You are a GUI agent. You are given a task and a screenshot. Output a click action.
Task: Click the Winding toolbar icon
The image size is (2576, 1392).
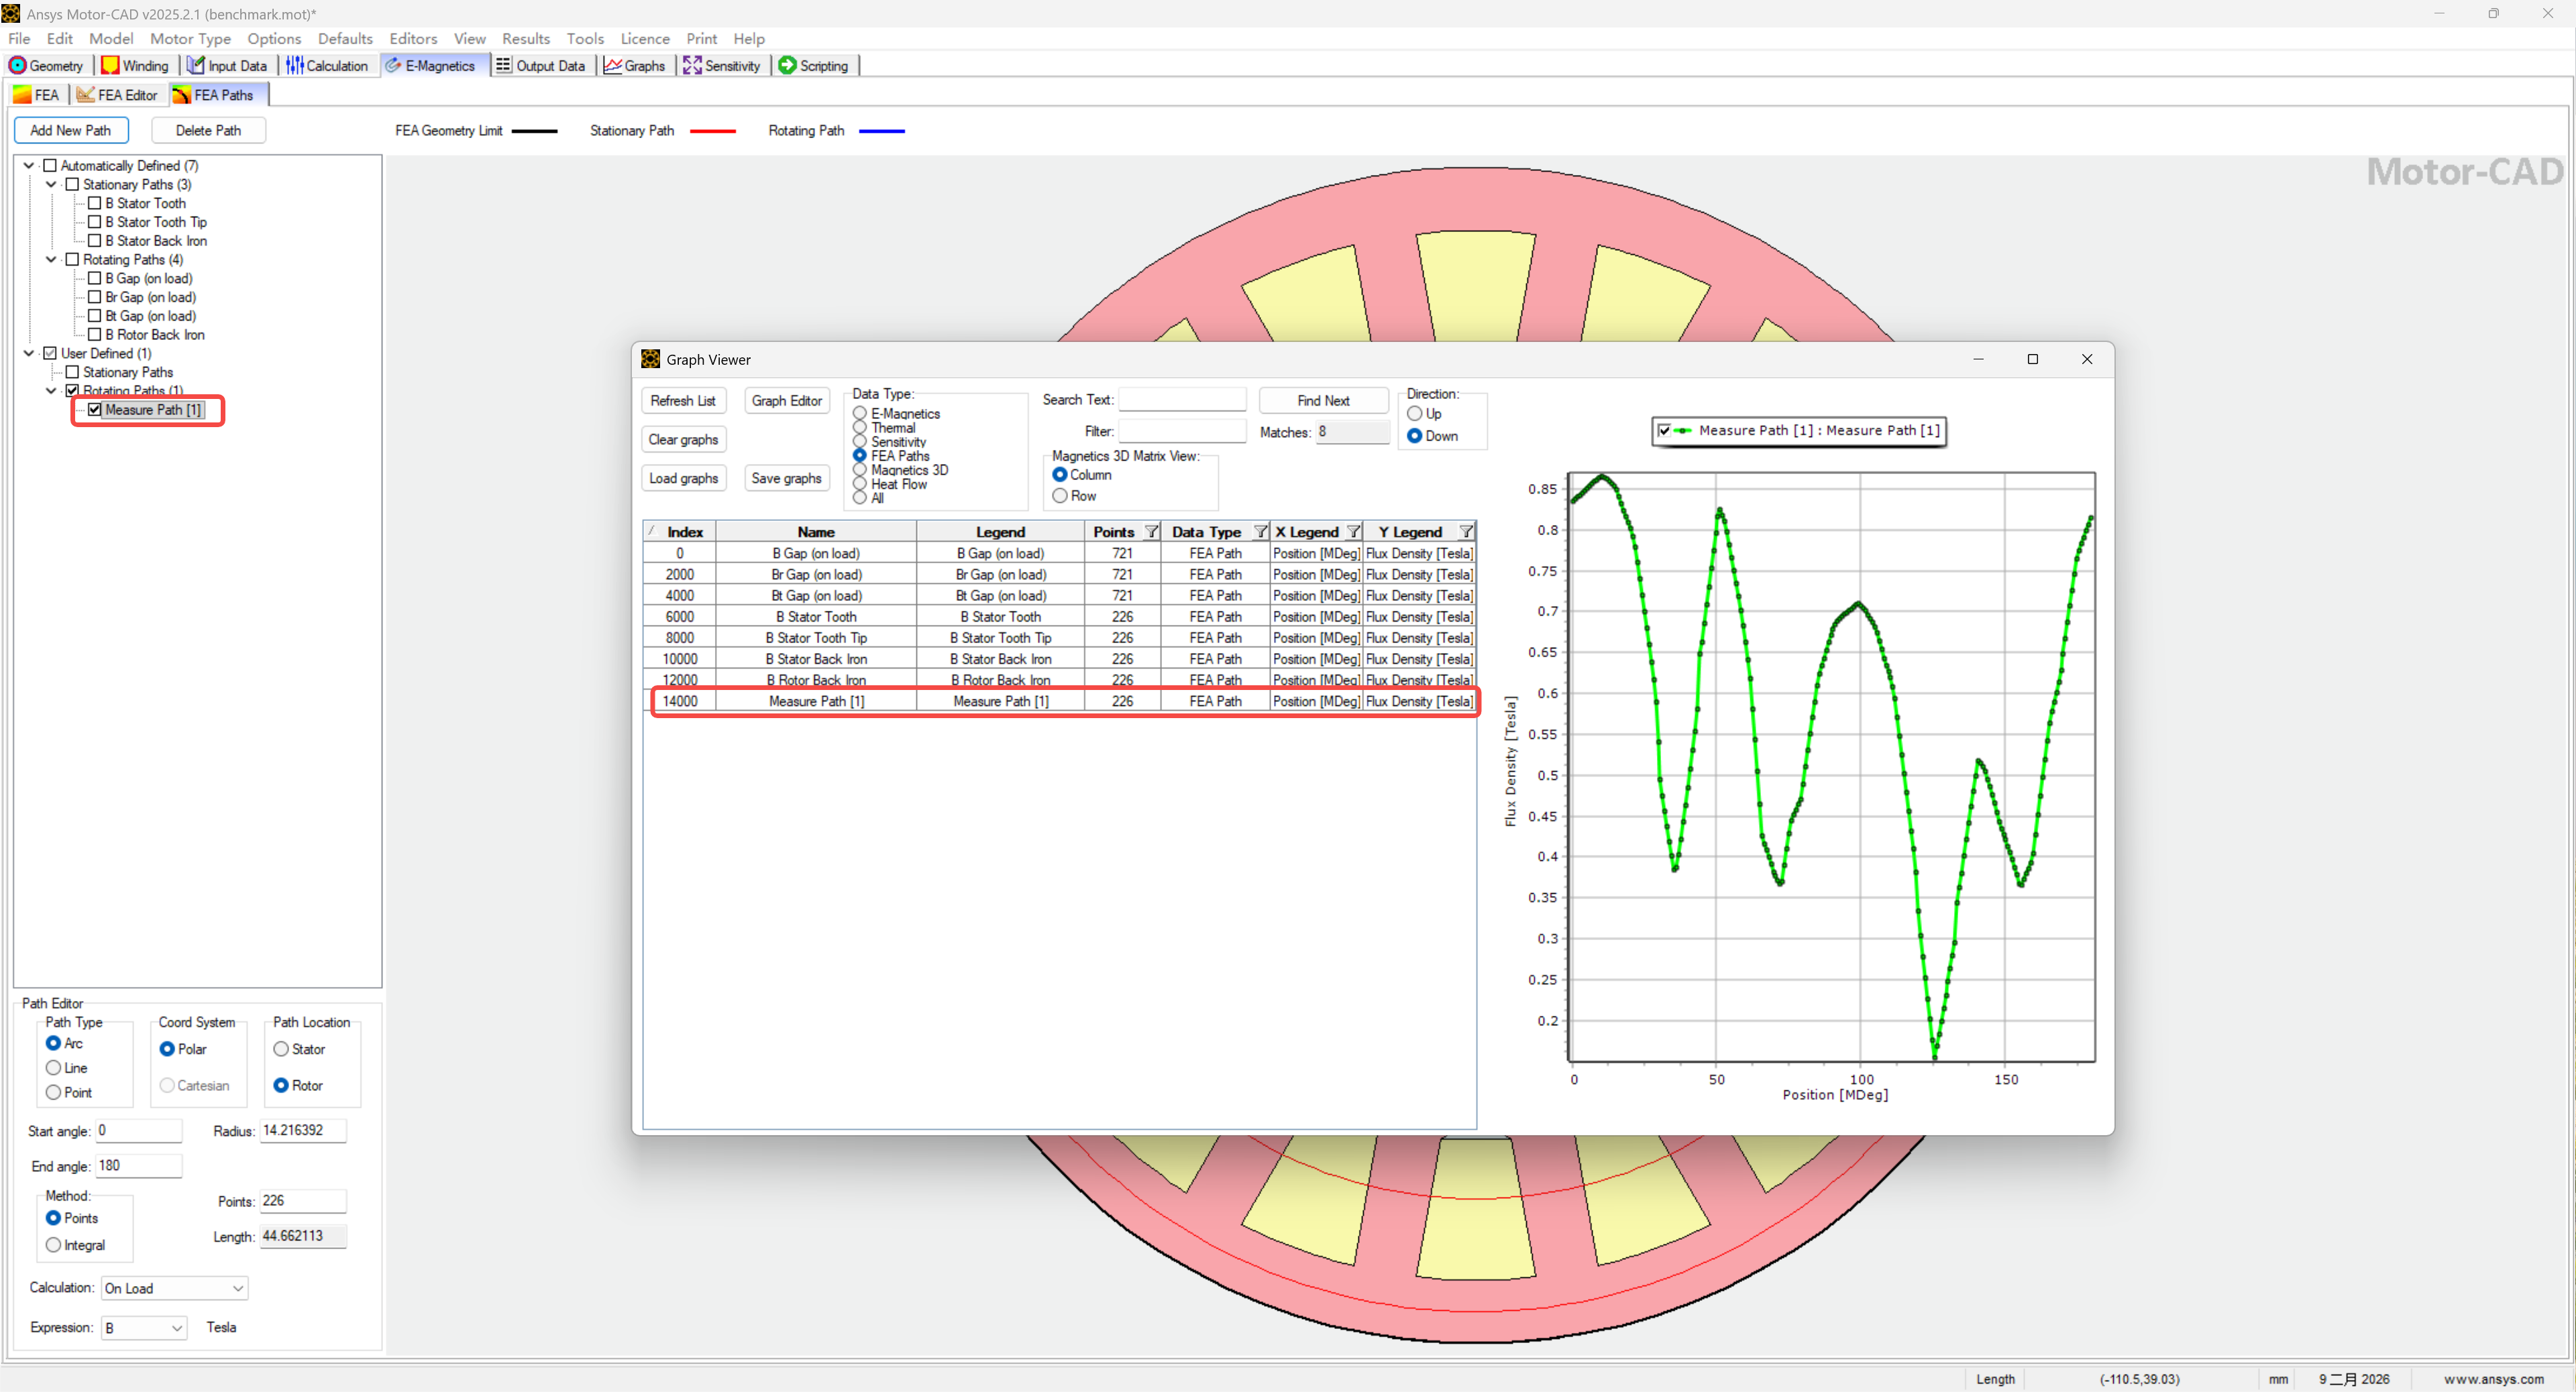point(110,65)
